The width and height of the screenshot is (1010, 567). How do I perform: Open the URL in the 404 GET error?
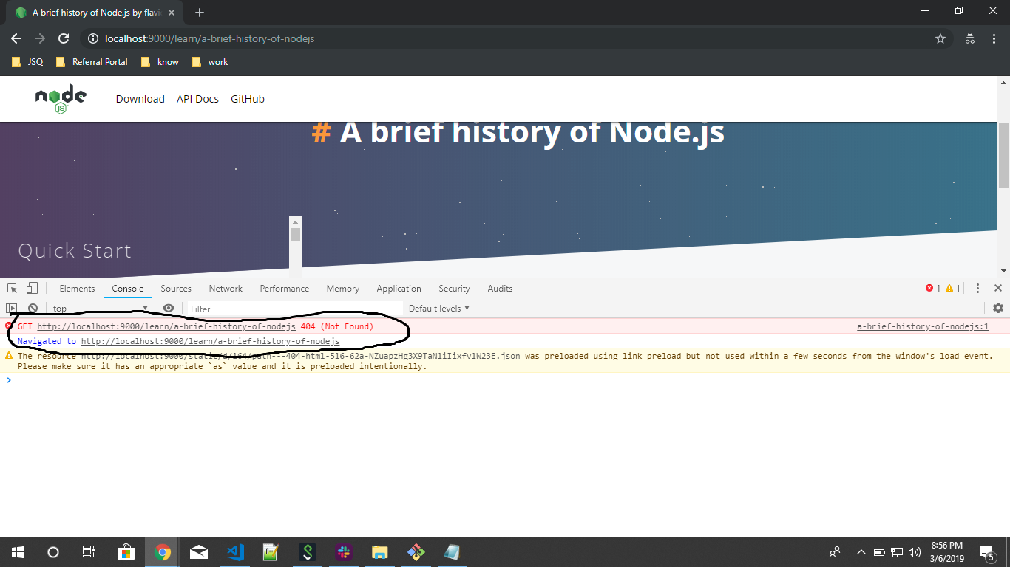click(x=166, y=326)
